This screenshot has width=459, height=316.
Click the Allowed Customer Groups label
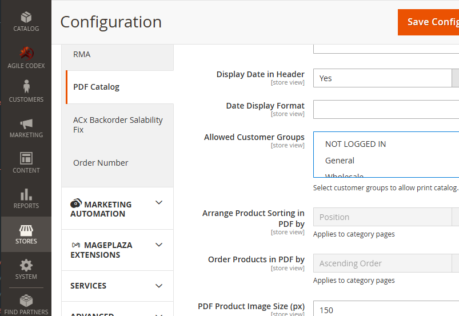254,137
